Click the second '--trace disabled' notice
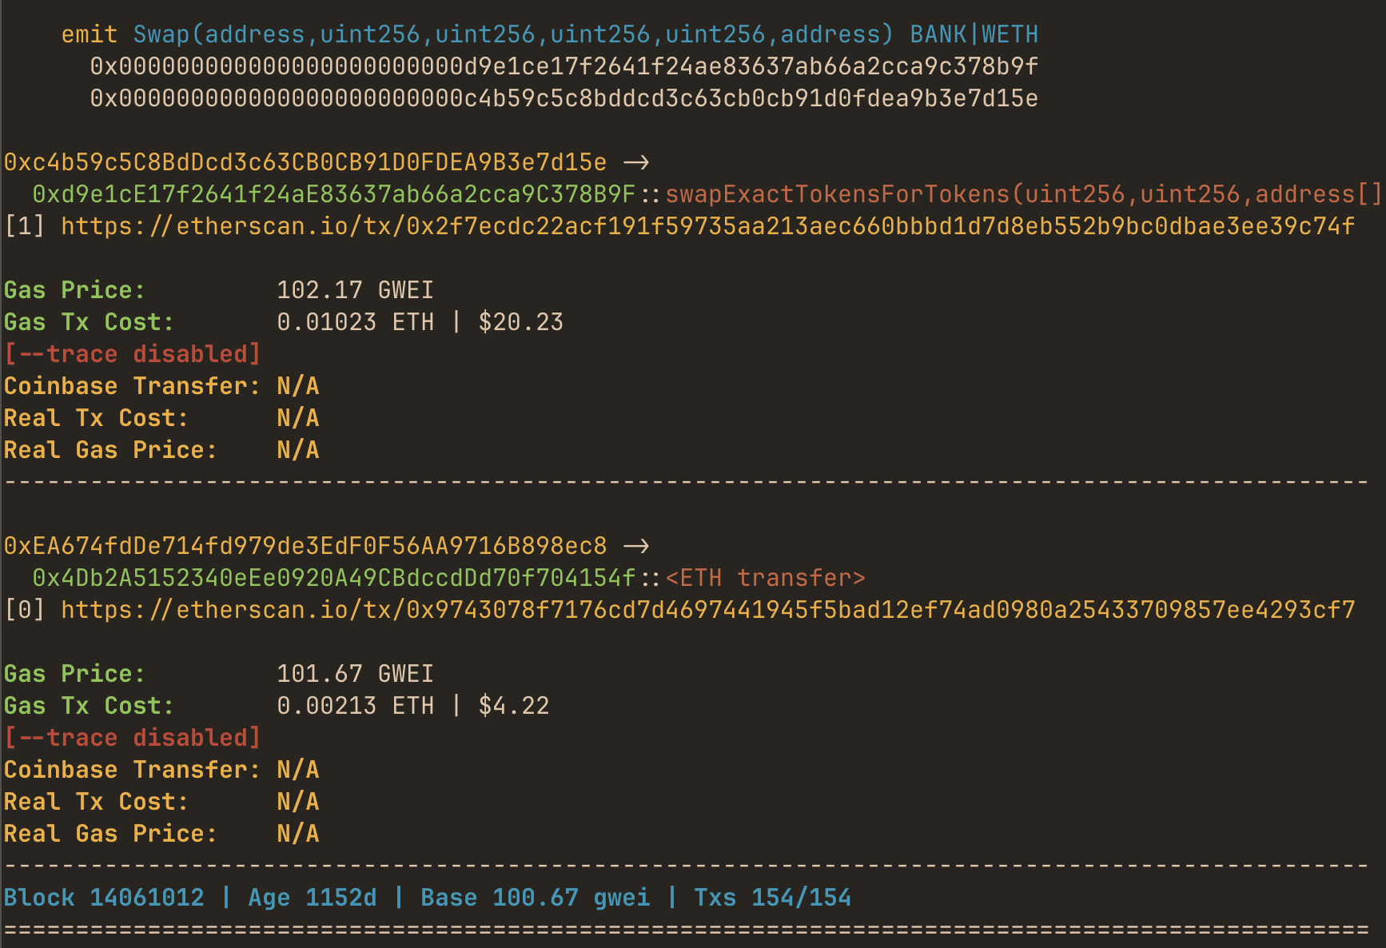This screenshot has width=1386, height=948. (133, 738)
